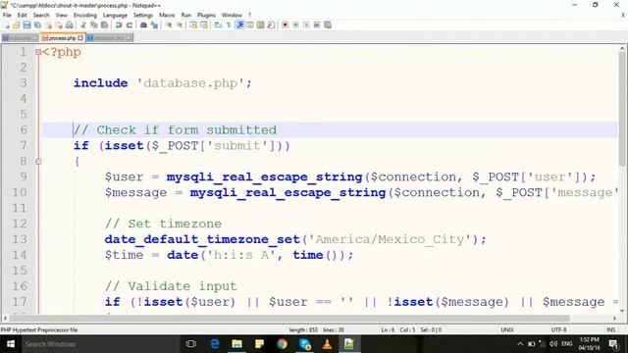Toggle the highlighted Indent Guide button
628x353 pixels.
(x=239, y=25)
